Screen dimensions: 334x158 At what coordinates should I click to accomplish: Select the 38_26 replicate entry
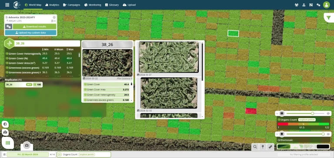(x=23, y=85)
